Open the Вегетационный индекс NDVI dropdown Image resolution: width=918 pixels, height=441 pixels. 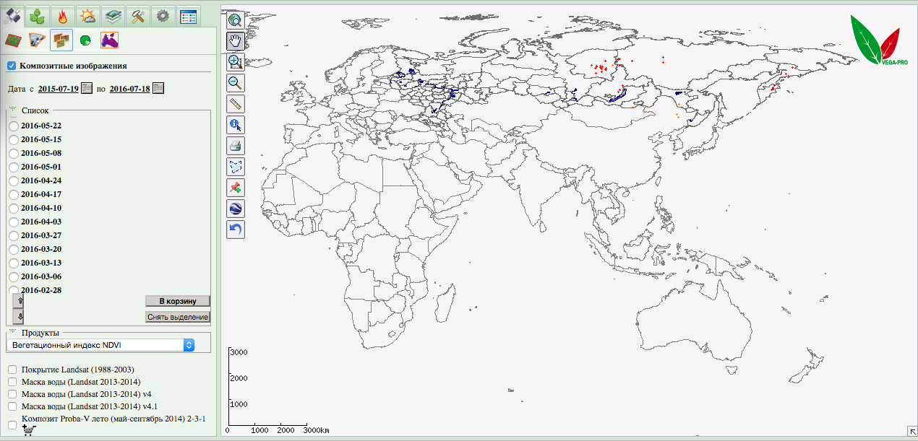[x=100, y=345]
